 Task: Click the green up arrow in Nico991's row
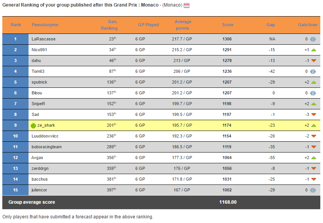click(x=313, y=50)
